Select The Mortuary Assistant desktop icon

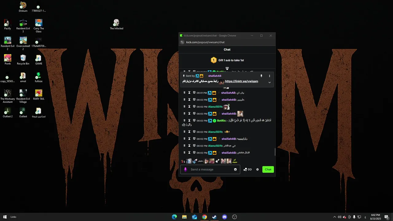point(8,96)
